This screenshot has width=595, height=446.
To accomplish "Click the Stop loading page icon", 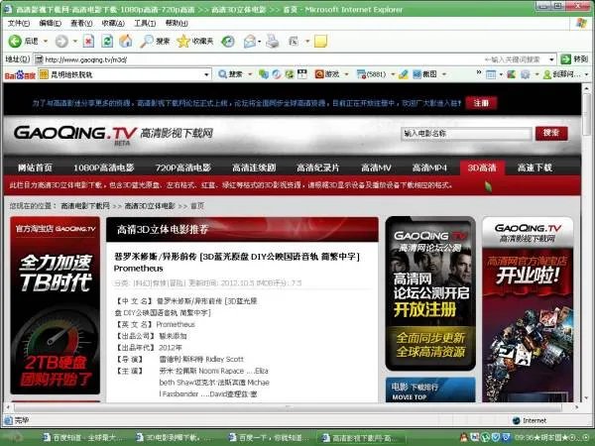I will pyautogui.click(x=88, y=41).
